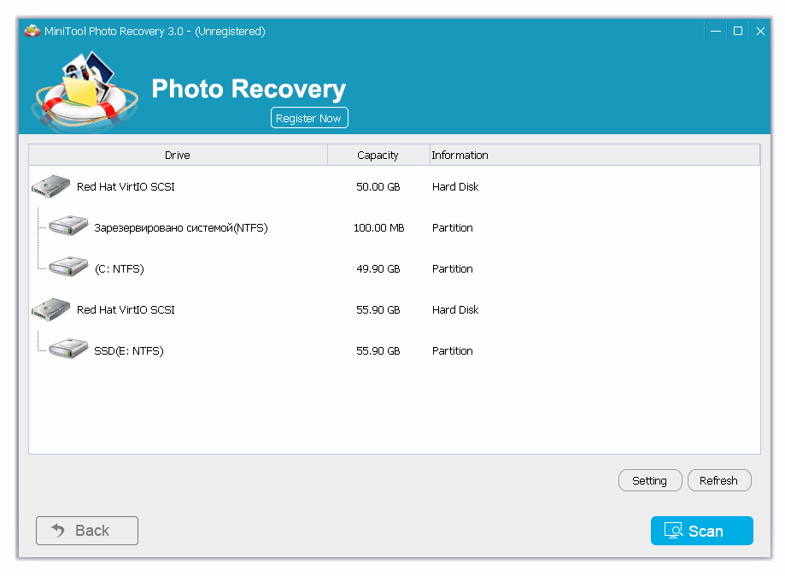The height and width of the screenshot is (576, 785).
Task: Go Back to the previous screen
Action: 87,531
